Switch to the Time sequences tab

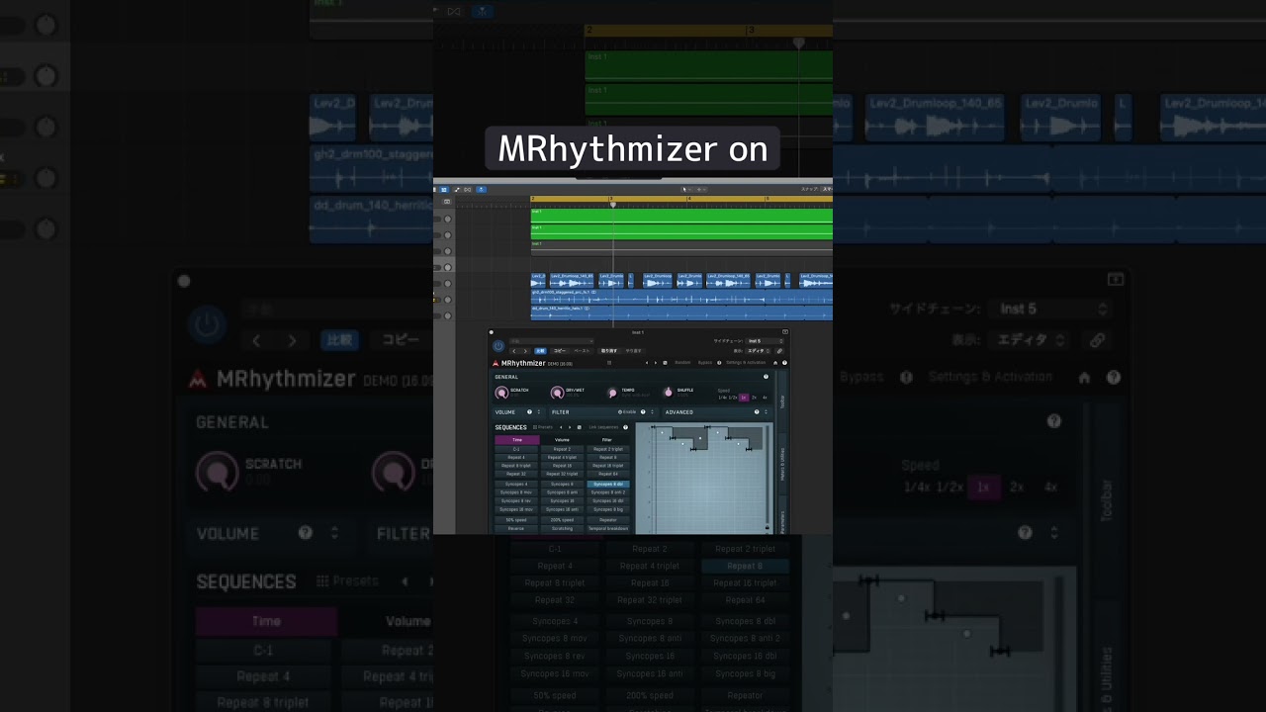[516, 439]
